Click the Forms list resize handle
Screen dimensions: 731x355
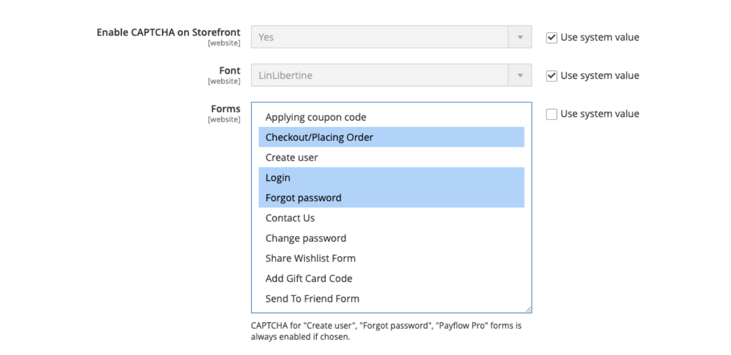528,309
